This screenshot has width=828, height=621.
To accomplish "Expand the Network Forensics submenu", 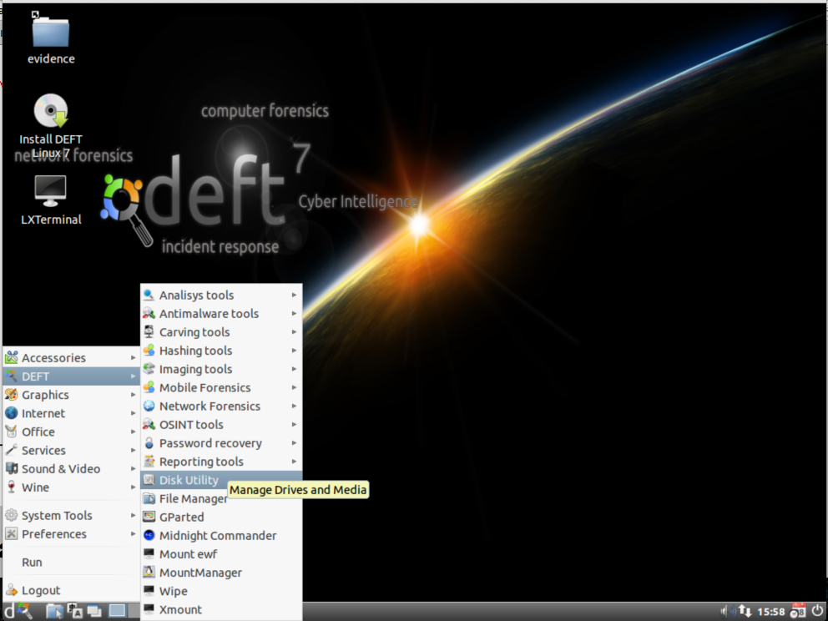I will pos(221,406).
